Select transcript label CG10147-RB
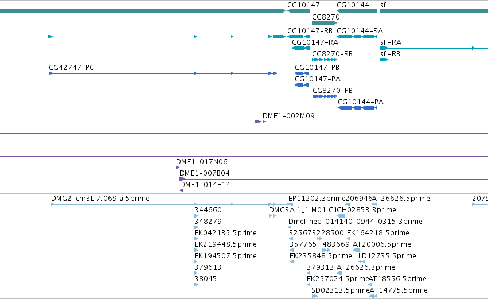 [310, 31]
